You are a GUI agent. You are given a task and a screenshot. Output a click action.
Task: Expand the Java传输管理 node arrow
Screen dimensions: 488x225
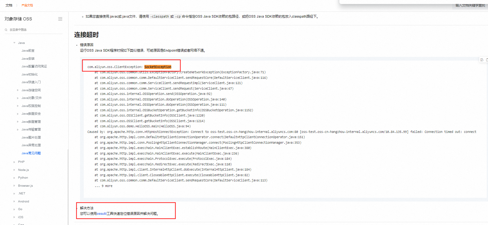18,129
